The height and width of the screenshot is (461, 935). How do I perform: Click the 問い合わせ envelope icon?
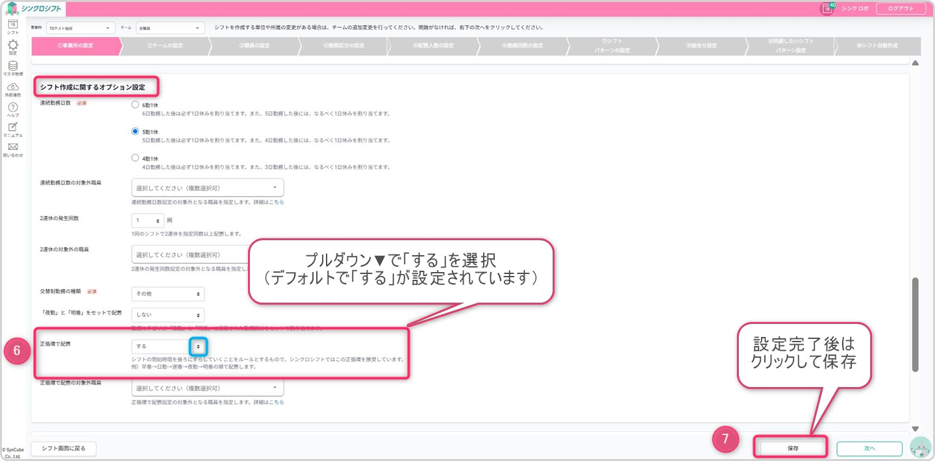coord(12,147)
